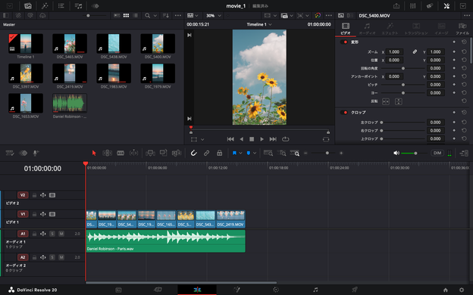Click the Detail Zoom icon
Screen dimensions: 473x295
(281, 154)
